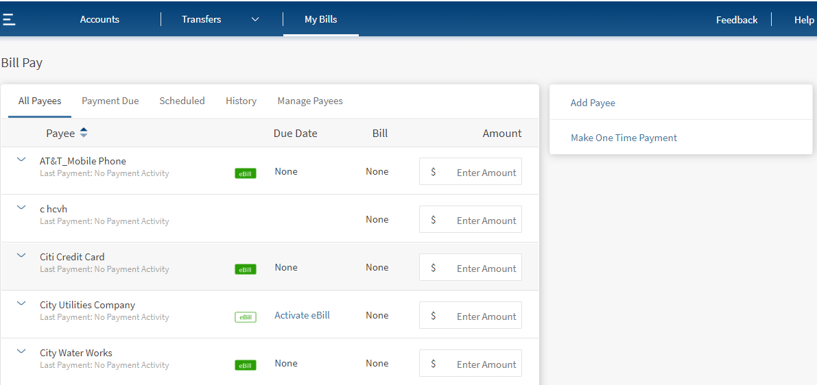Image resolution: width=817 pixels, height=385 pixels.
Task: Expand the c hcvh payee details
Action: [x=21, y=208]
